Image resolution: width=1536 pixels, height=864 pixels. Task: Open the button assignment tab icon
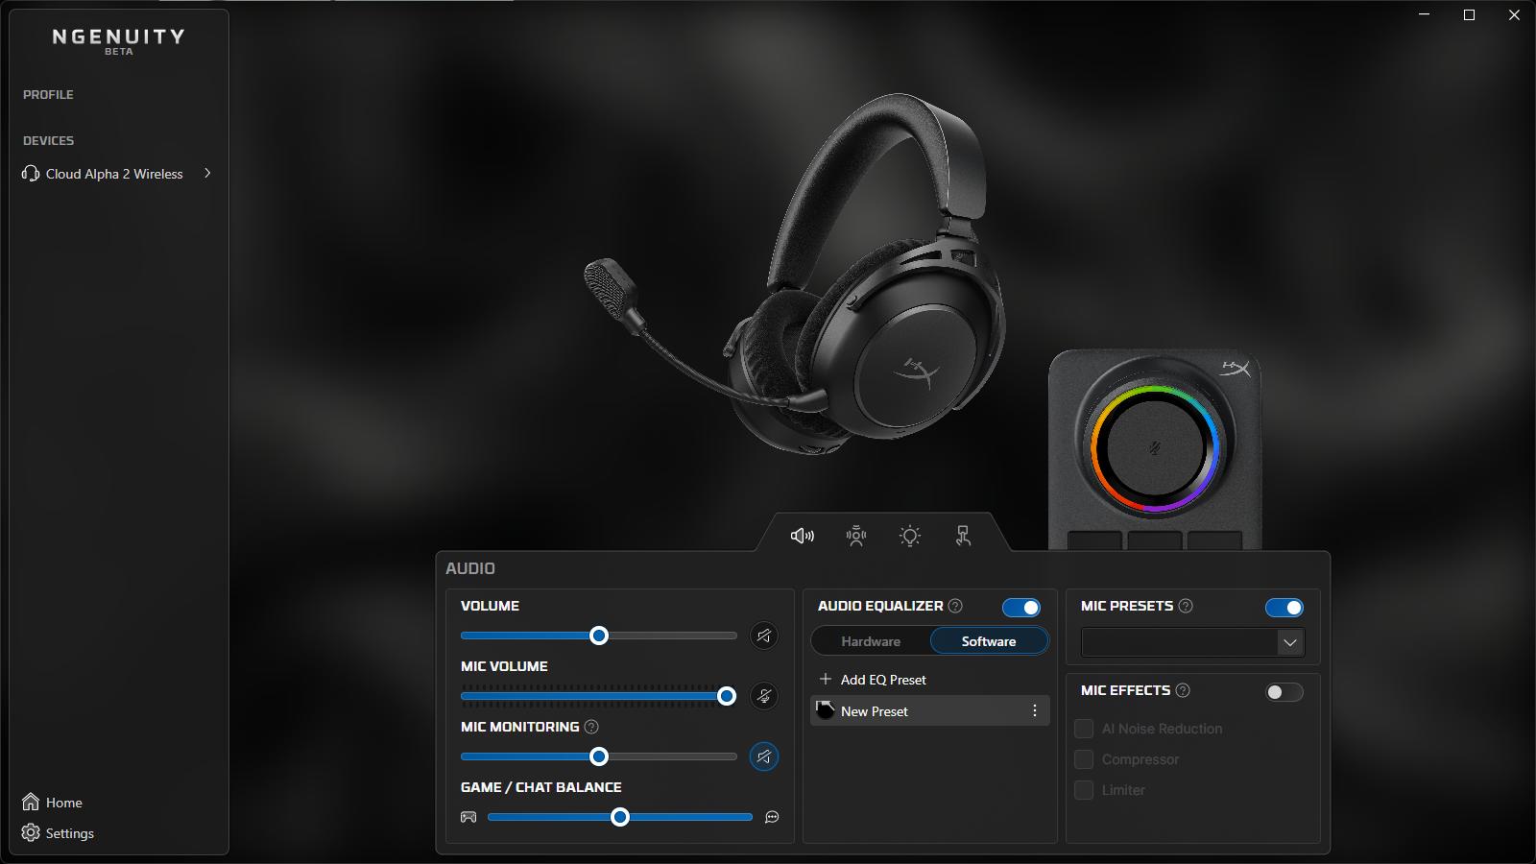[963, 536]
